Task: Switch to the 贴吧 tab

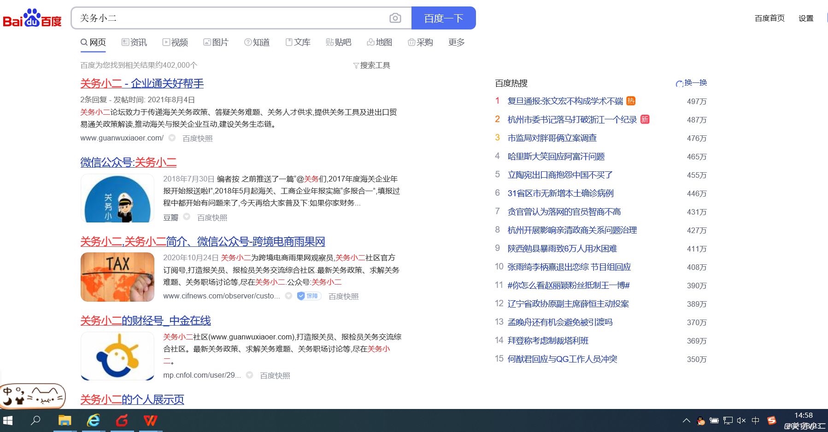Action: tap(339, 42)
